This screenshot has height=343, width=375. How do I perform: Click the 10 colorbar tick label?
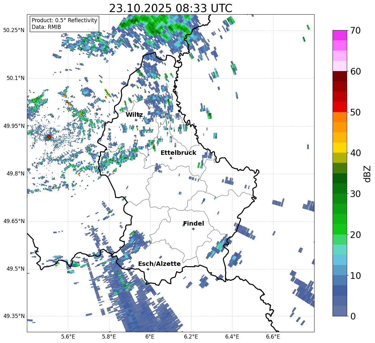[355, 275]
